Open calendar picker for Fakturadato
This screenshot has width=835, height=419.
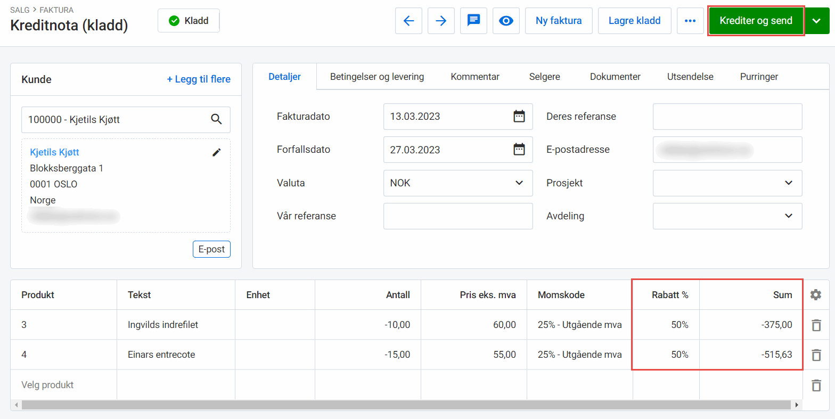click(x=519, y=116)
